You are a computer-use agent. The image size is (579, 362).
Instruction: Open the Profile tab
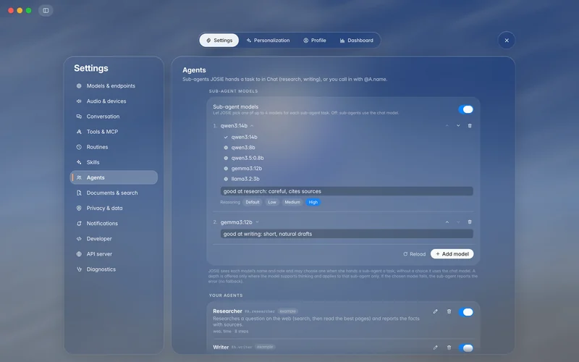tap(315, 41)
